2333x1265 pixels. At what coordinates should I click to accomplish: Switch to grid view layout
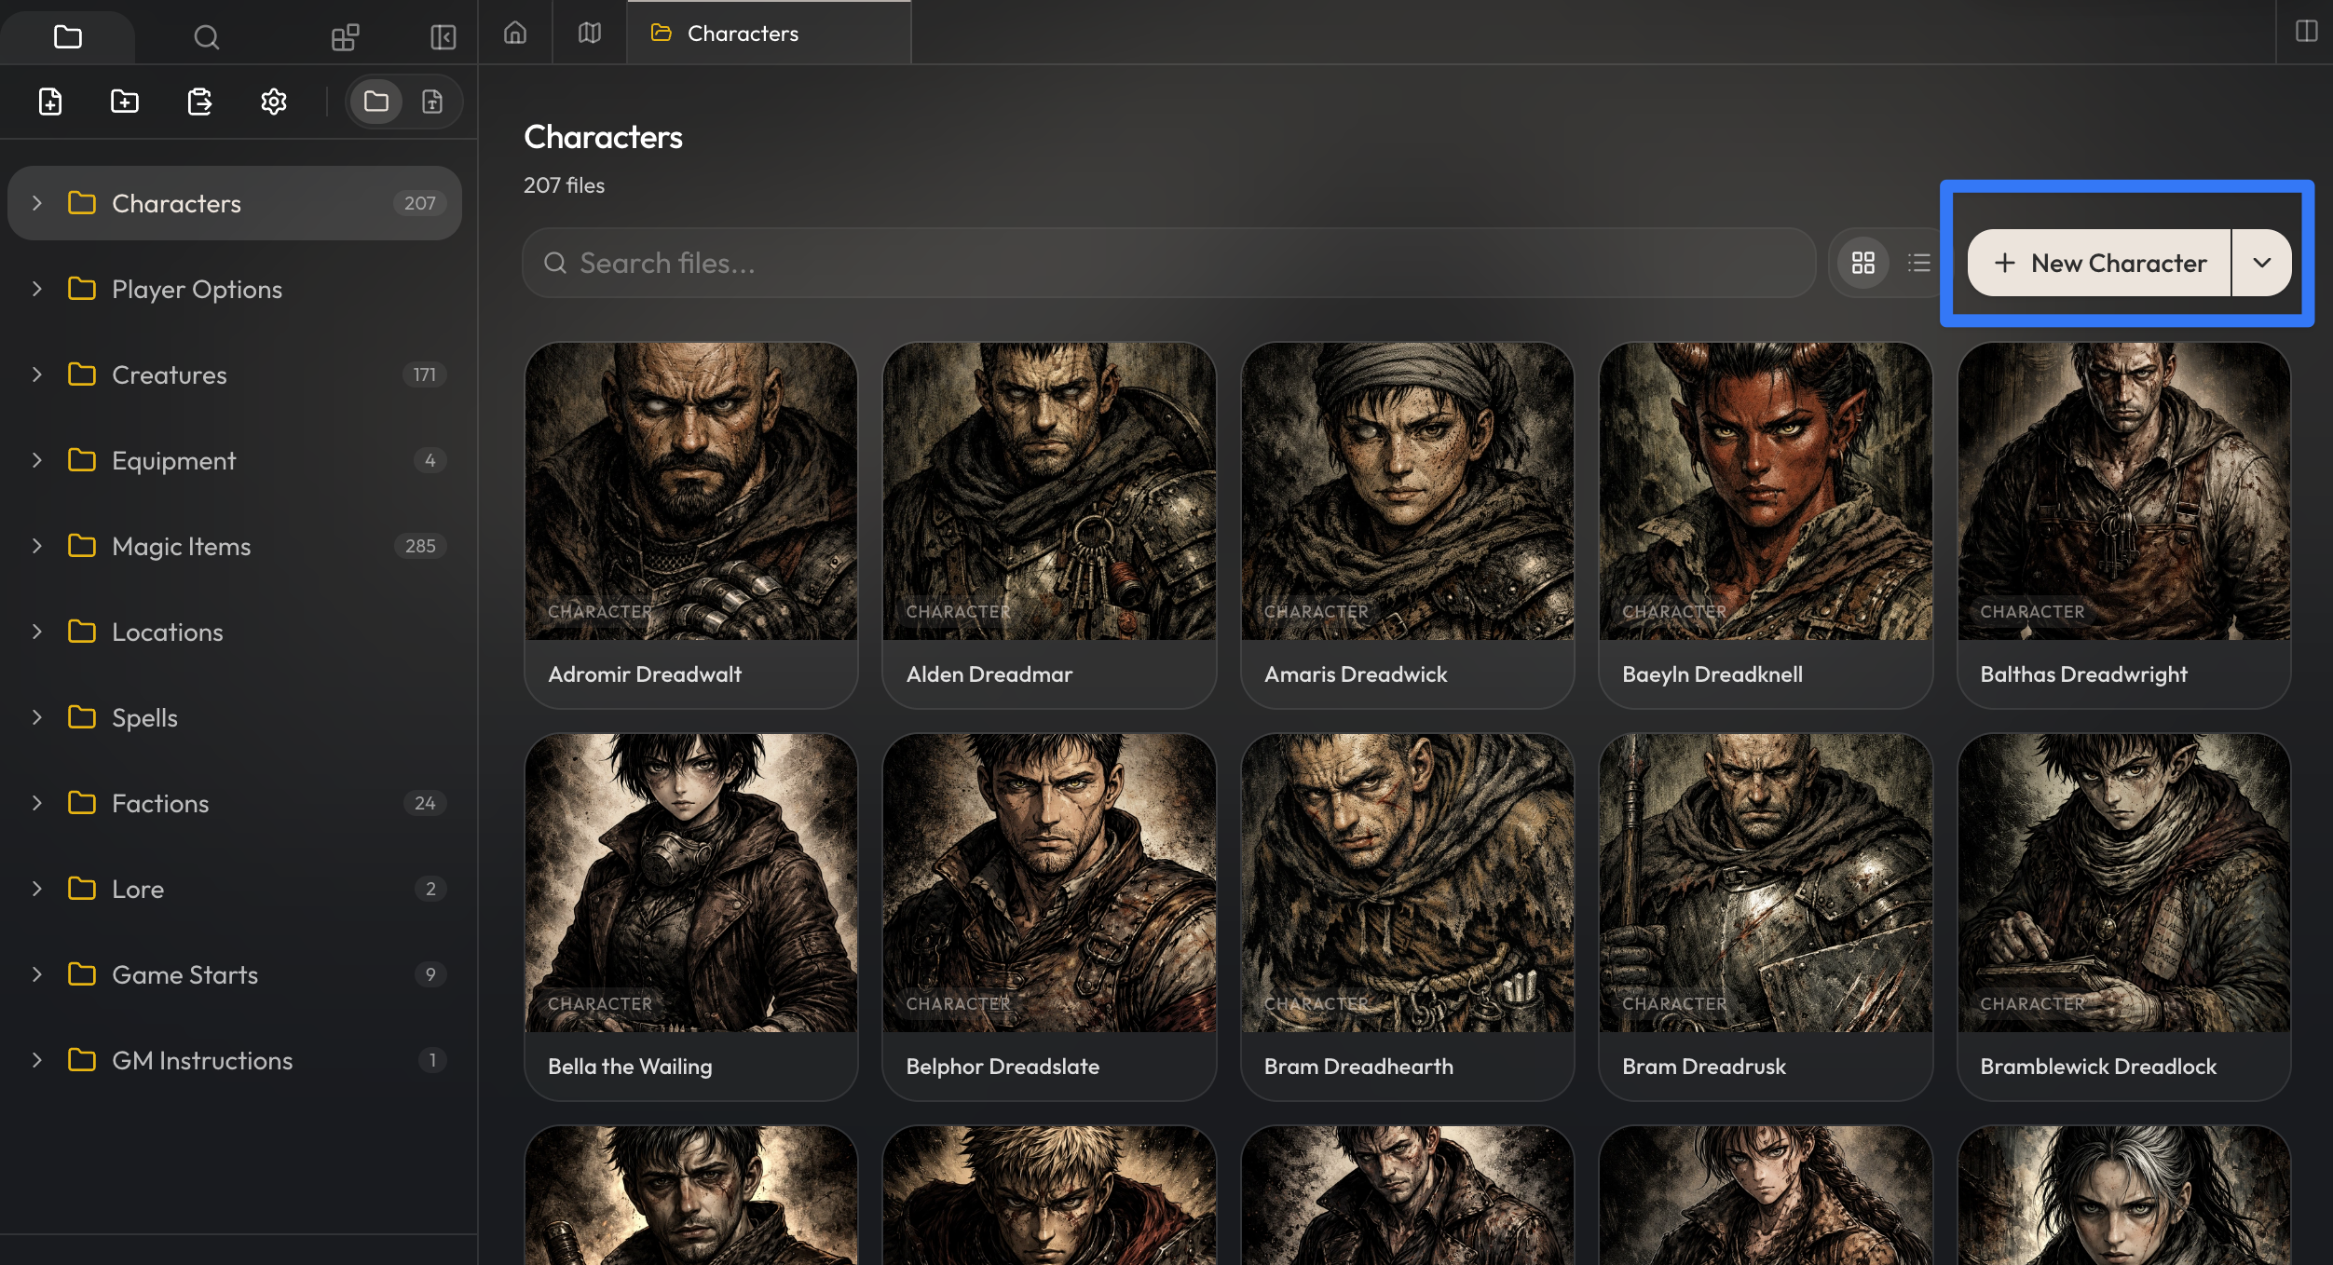coord(1863,263)
